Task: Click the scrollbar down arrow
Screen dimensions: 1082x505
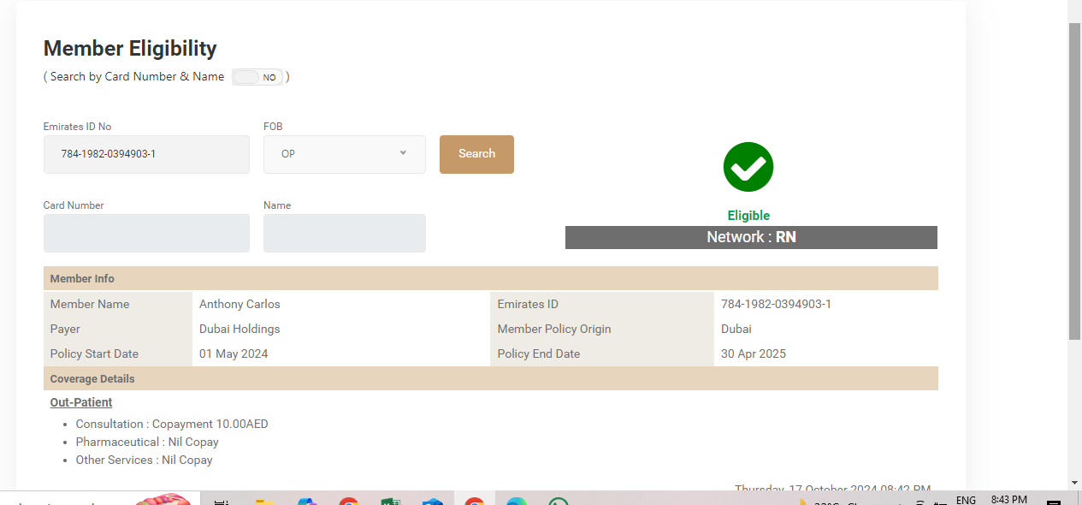Action: 1074,483
